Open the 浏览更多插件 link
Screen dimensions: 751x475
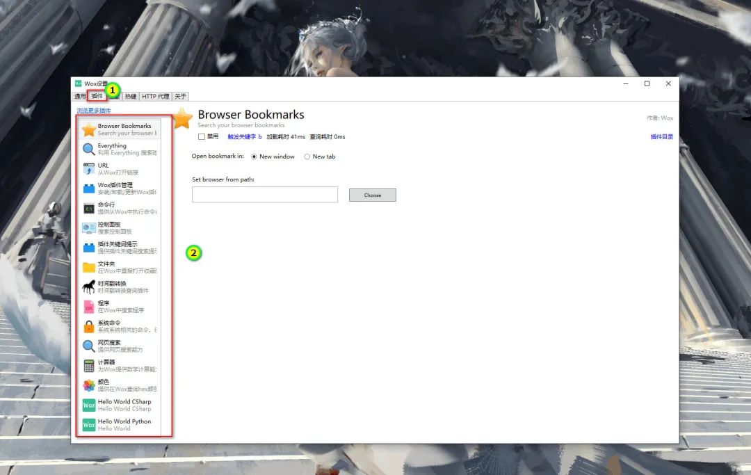point(94,111)
